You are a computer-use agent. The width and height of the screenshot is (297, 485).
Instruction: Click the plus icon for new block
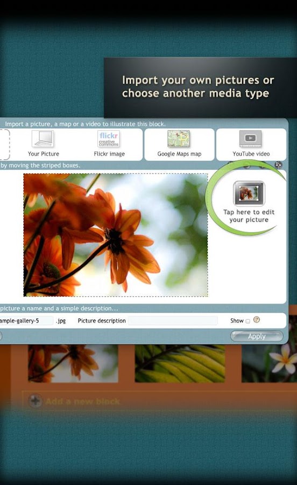pos(35,401)
